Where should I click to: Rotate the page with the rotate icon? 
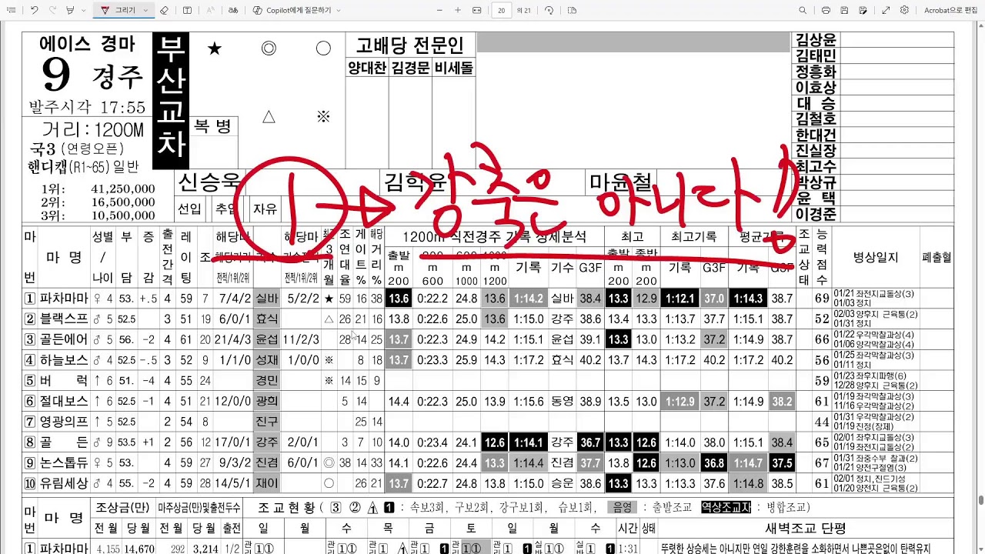549,10
